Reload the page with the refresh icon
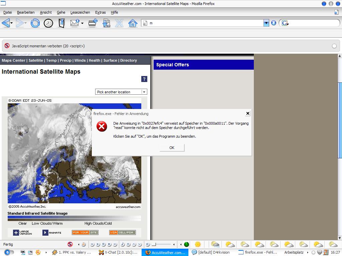This screenshot has height=256, width=342. (x=35, y=23)
